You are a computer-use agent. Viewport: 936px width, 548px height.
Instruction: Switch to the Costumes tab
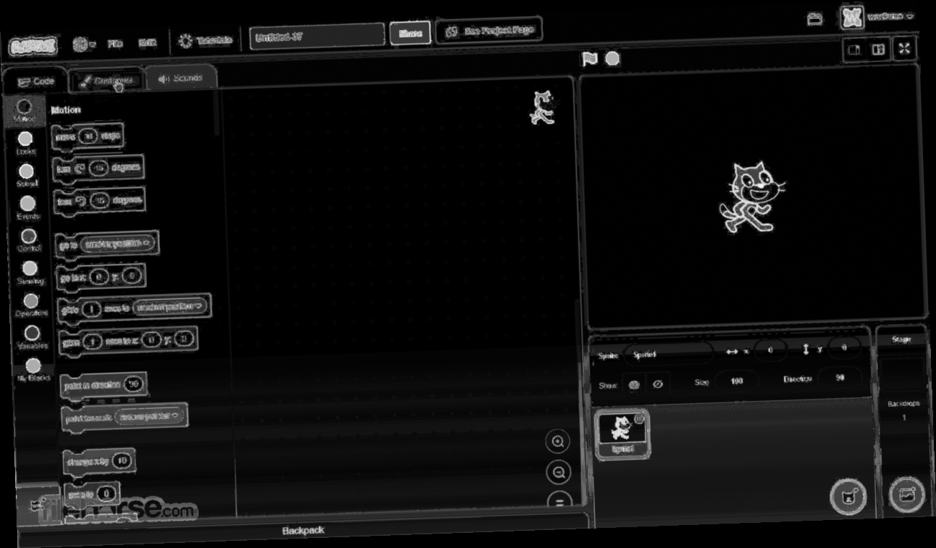point(107,80)
